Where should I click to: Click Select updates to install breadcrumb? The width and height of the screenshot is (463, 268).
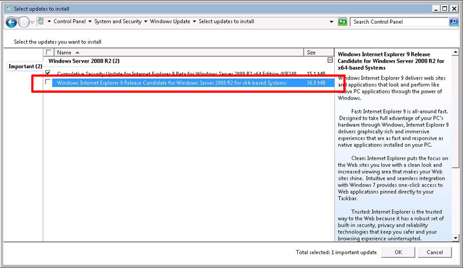[x=226, y=21]
